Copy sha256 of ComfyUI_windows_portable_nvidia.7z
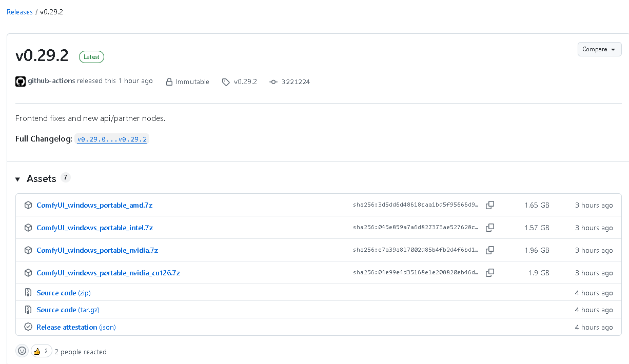The width and height of the screenshot is (629, 364). coord(490,250)
